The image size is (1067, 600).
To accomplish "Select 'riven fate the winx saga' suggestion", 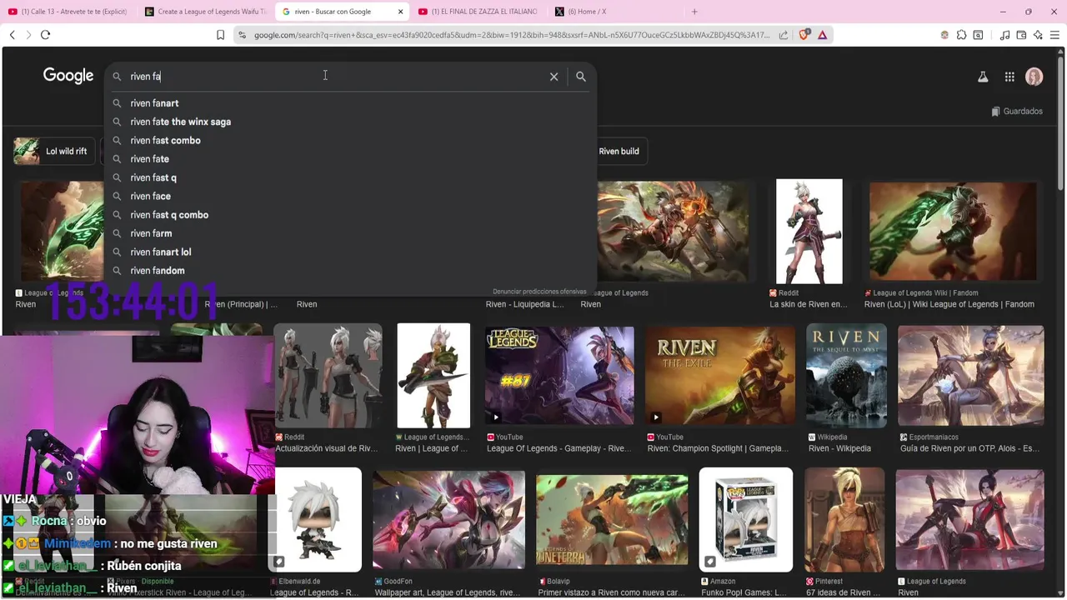I will point(350,122).
